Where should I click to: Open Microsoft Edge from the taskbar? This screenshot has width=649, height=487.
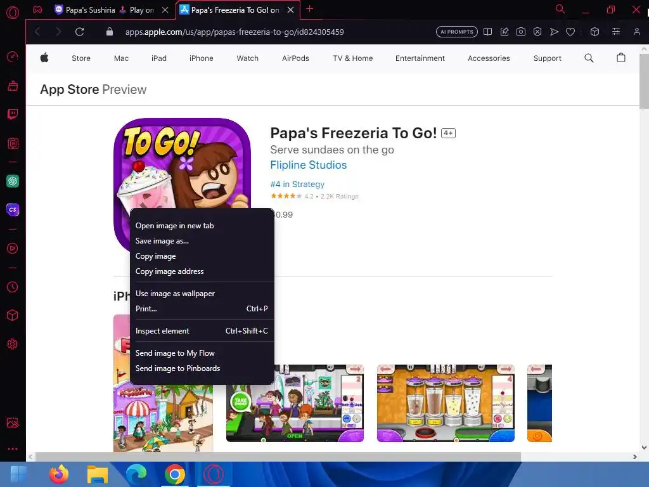click(x=136, y=474)
